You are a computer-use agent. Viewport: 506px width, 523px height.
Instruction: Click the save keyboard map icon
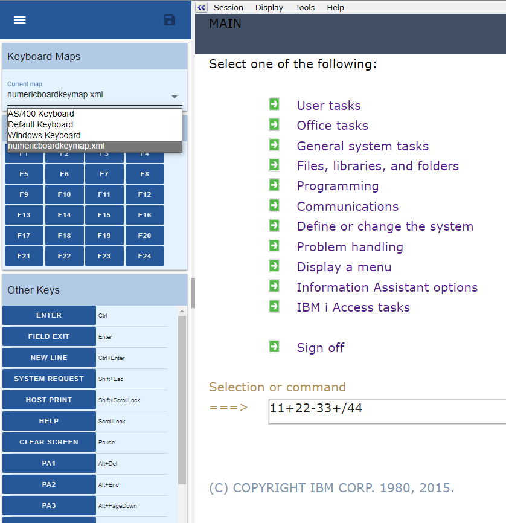coord(170,20)
